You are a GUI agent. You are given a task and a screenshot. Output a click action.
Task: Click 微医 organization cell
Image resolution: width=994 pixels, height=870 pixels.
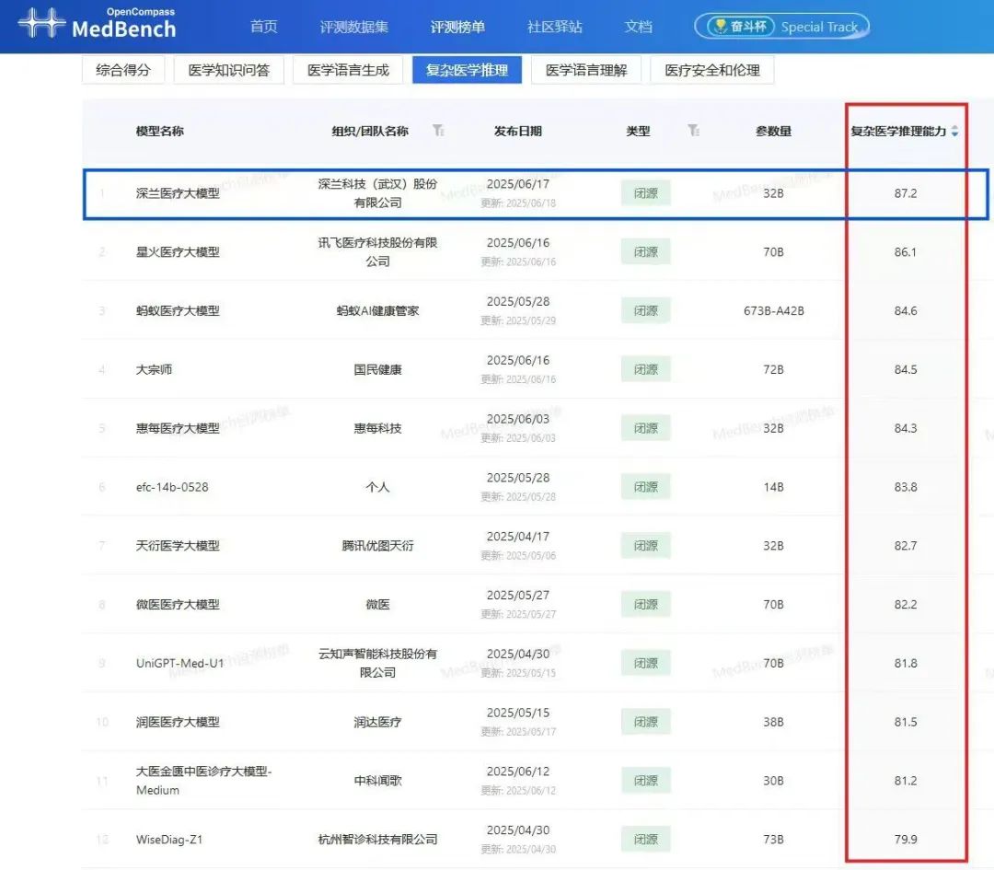click(378, 604)
